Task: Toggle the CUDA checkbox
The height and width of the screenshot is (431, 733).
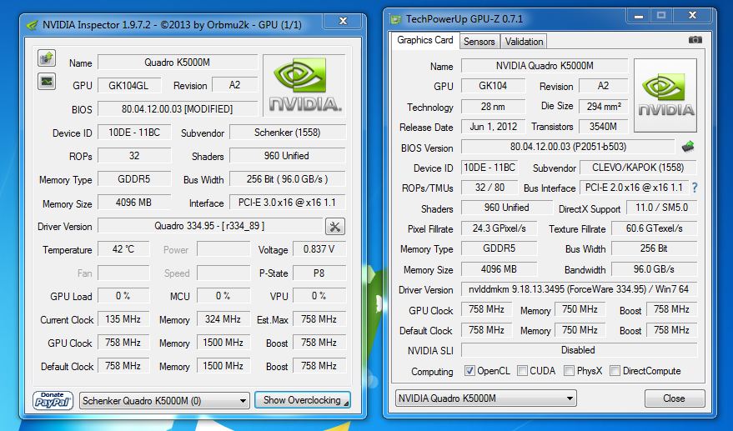Action: (522, 371)
